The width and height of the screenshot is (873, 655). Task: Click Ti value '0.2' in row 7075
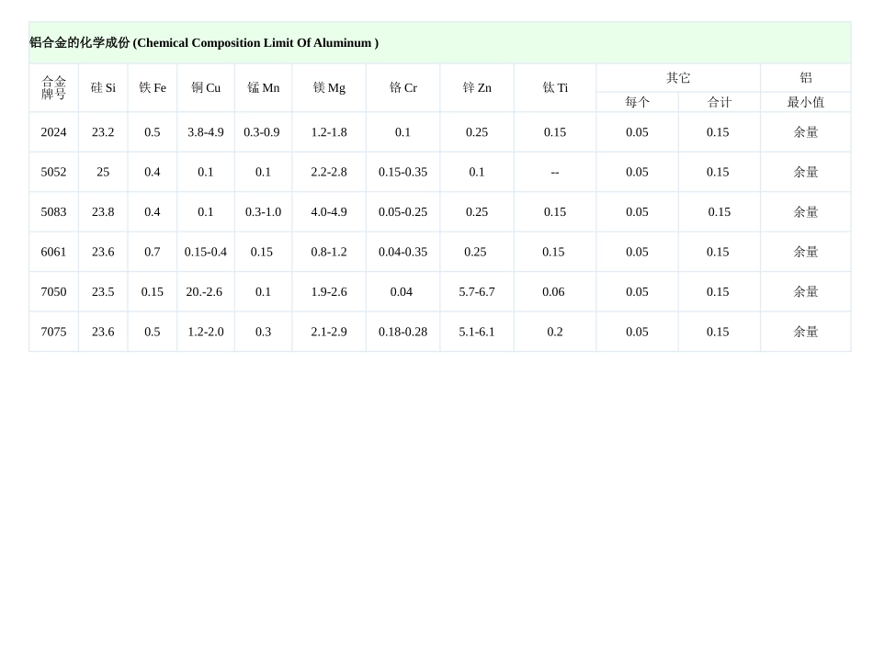coord(555,333)
